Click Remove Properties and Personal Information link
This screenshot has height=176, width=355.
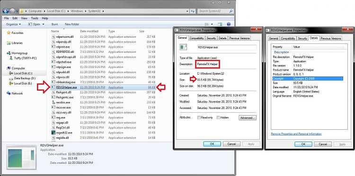point(296,134)
